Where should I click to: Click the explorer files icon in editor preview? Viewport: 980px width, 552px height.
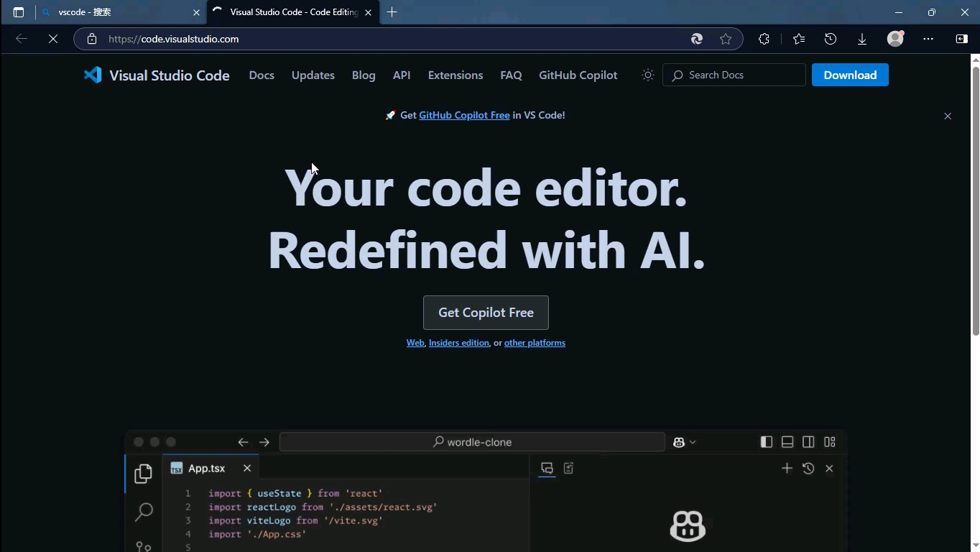[x=144, y=473]
